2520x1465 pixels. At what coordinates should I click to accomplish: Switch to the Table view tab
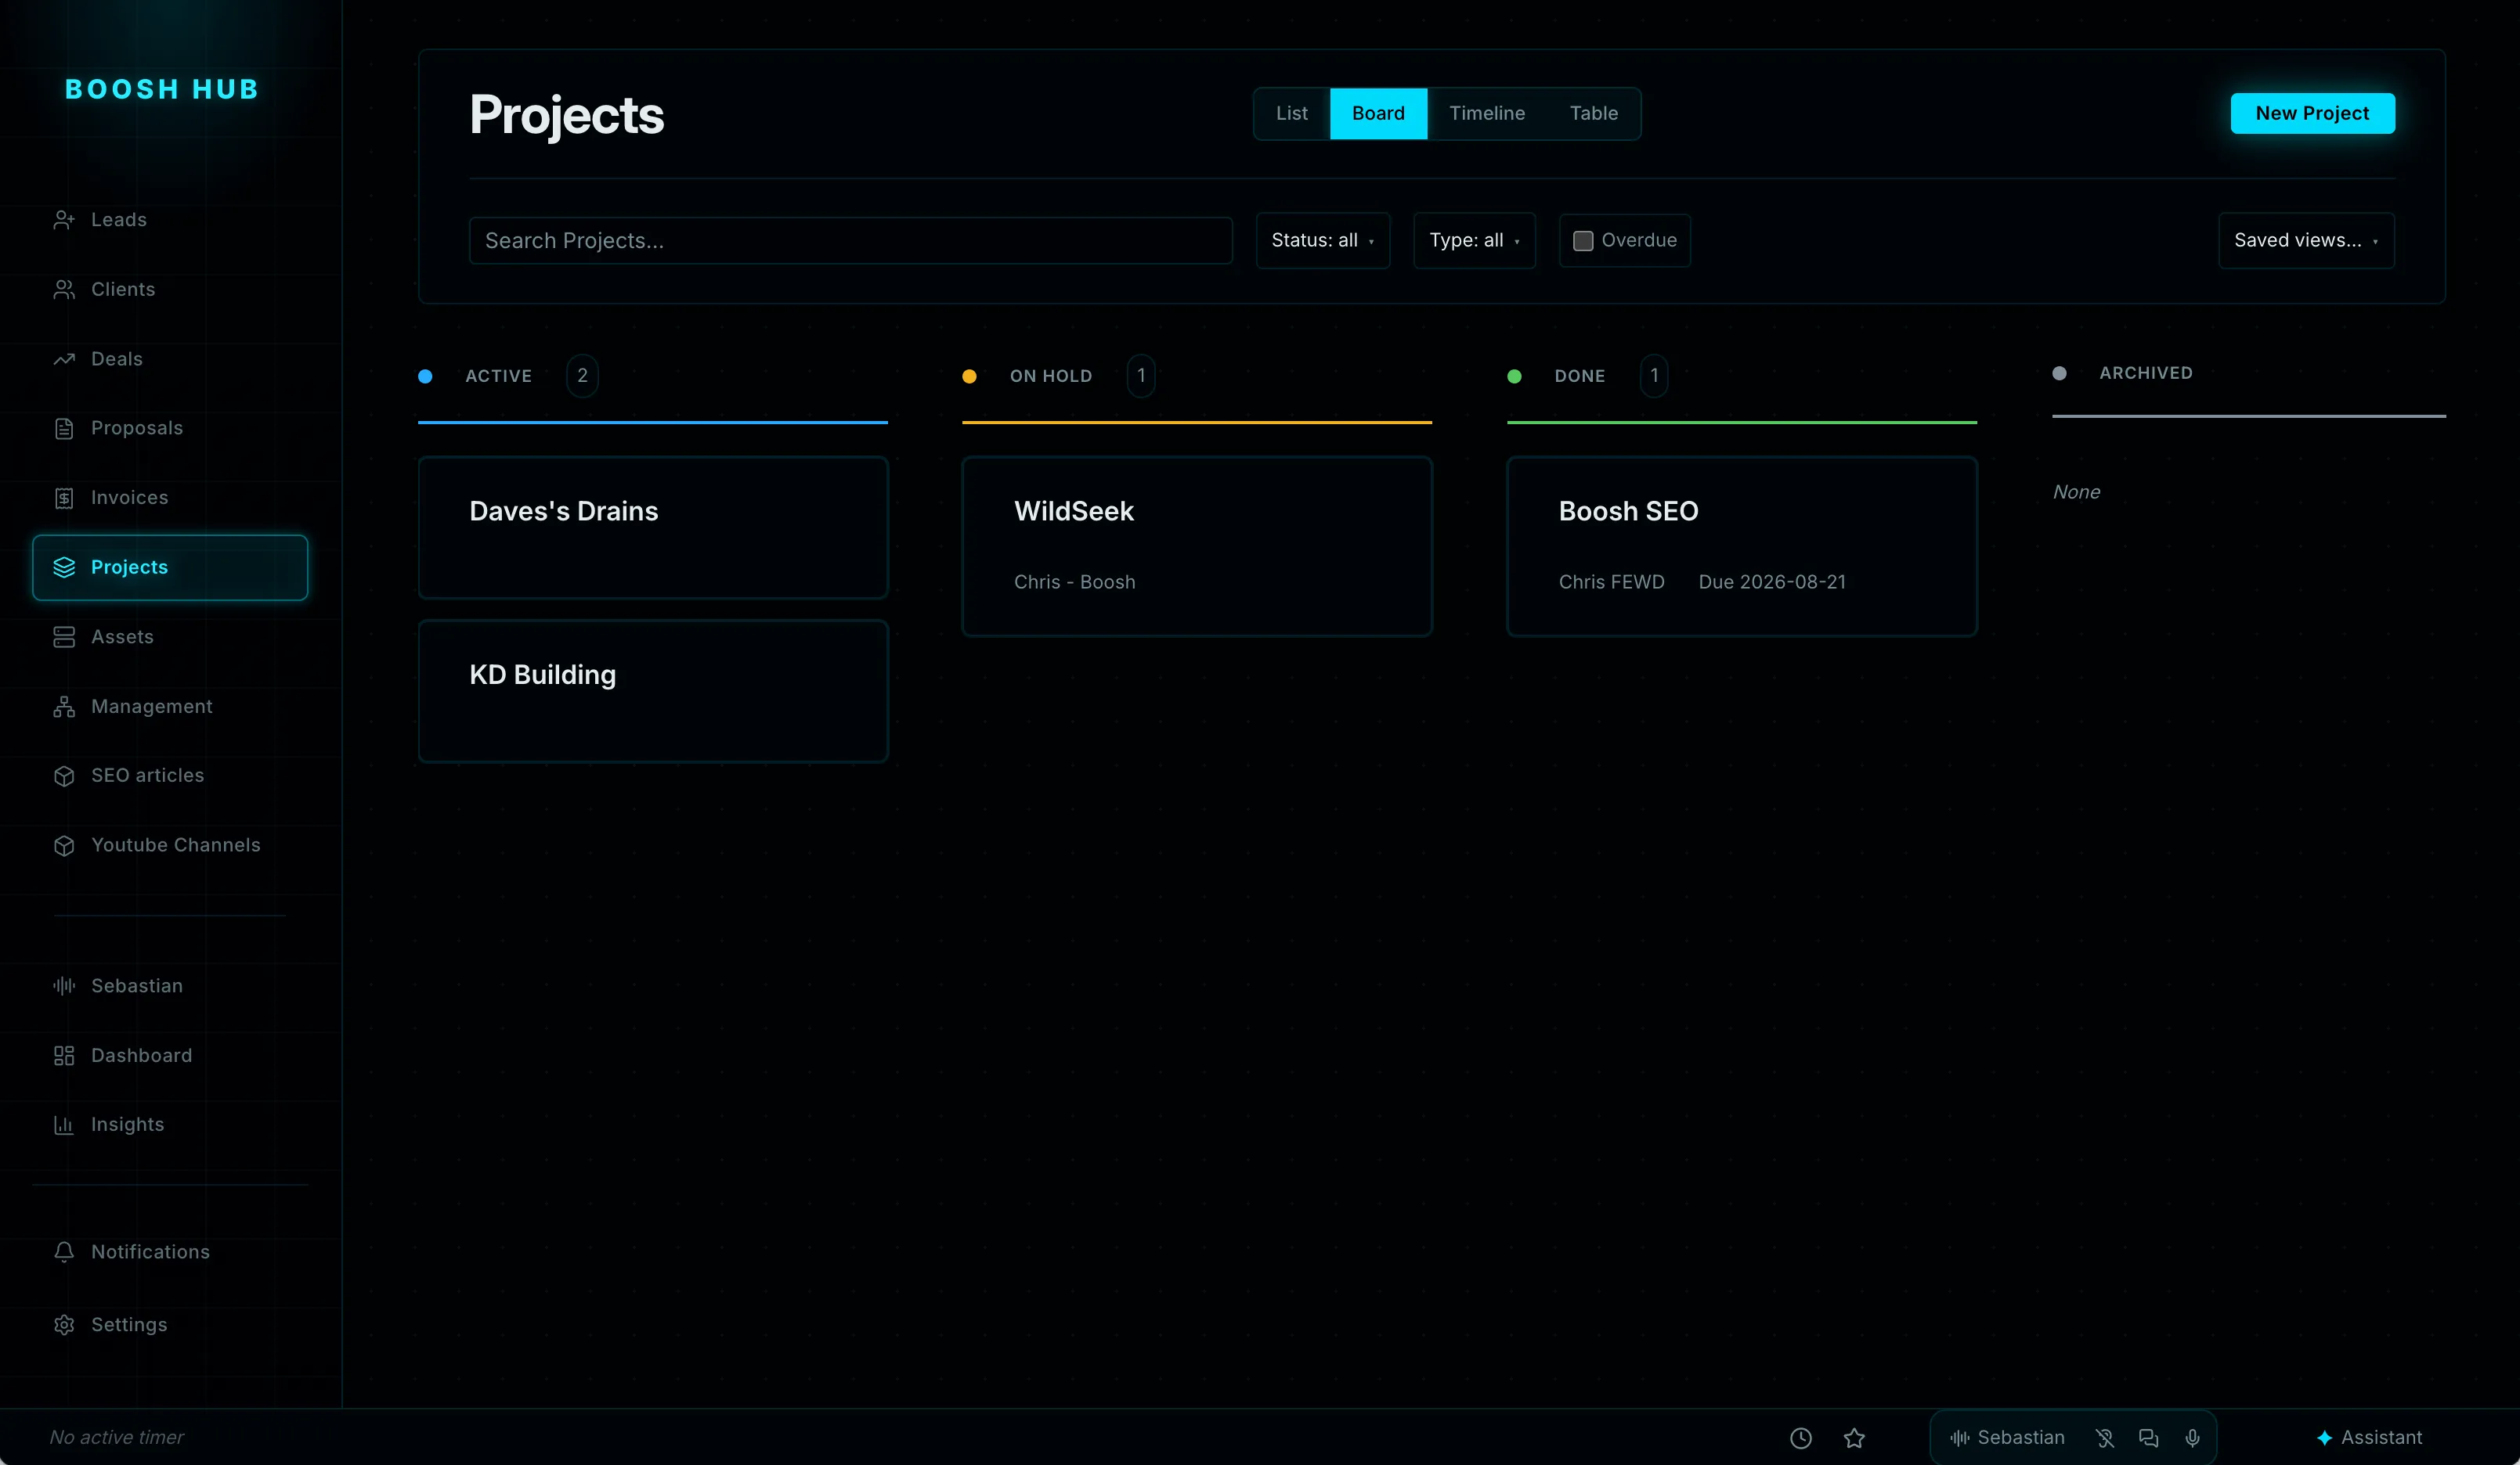(x=1593, y=114)
